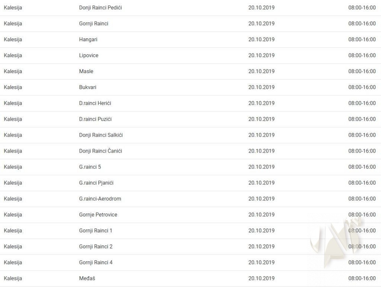Select the Lipovice row text

coord(89,56)
